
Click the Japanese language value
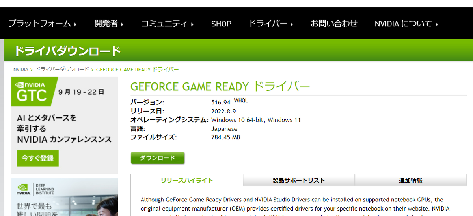coord(224,129)
